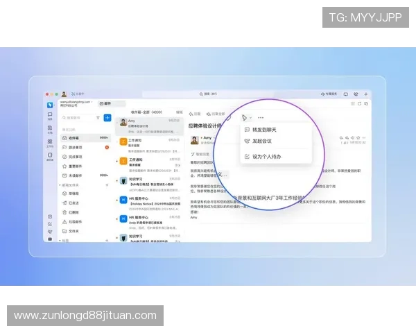
Task: Click the 编辑 button above mail list
Action: click(180, 112)
